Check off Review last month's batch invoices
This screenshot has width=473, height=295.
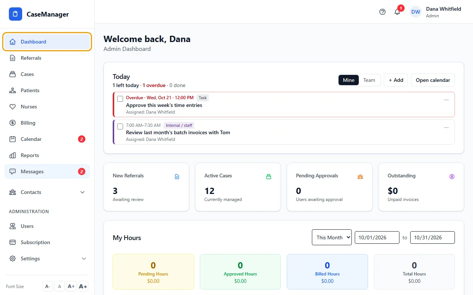[120, 126]
